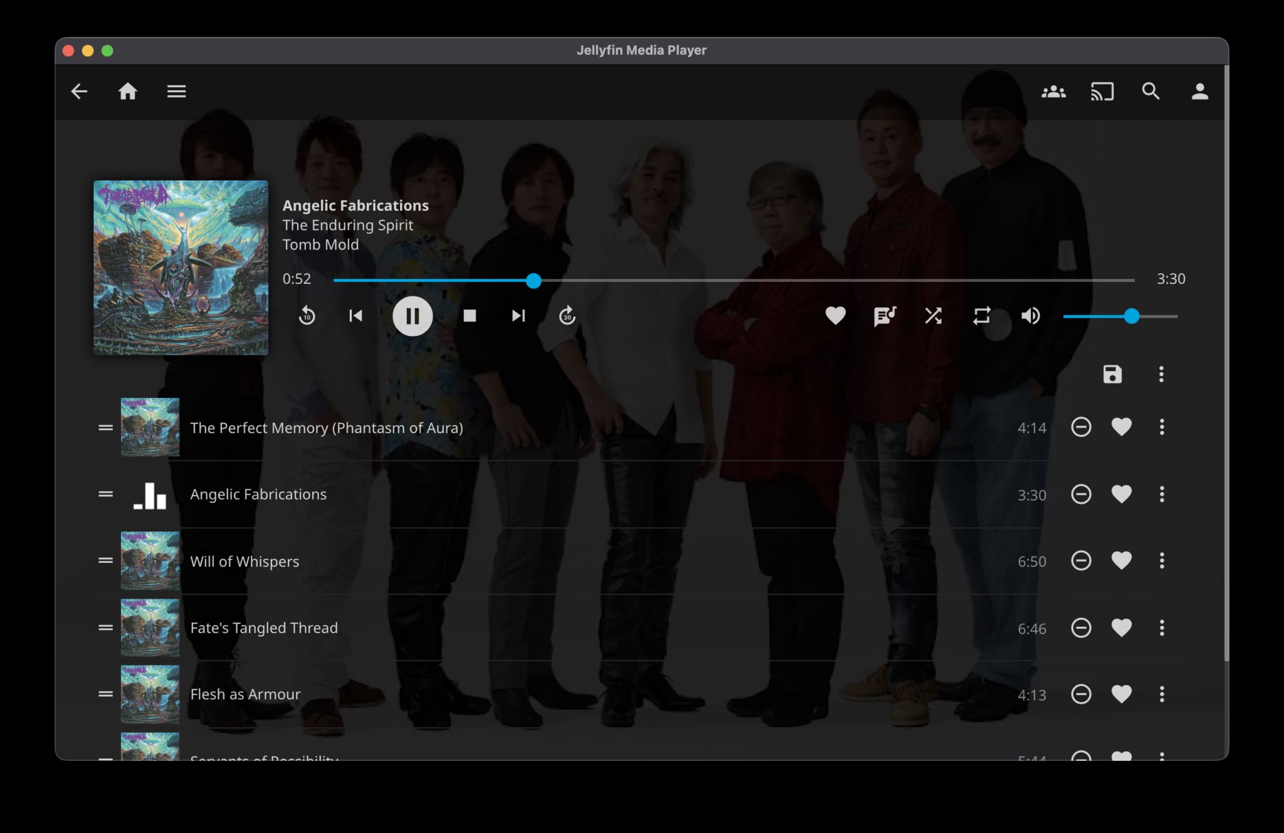Screen dimensions: 1284x833
Task: Toggle repeat mode
Action: [982, 316]
